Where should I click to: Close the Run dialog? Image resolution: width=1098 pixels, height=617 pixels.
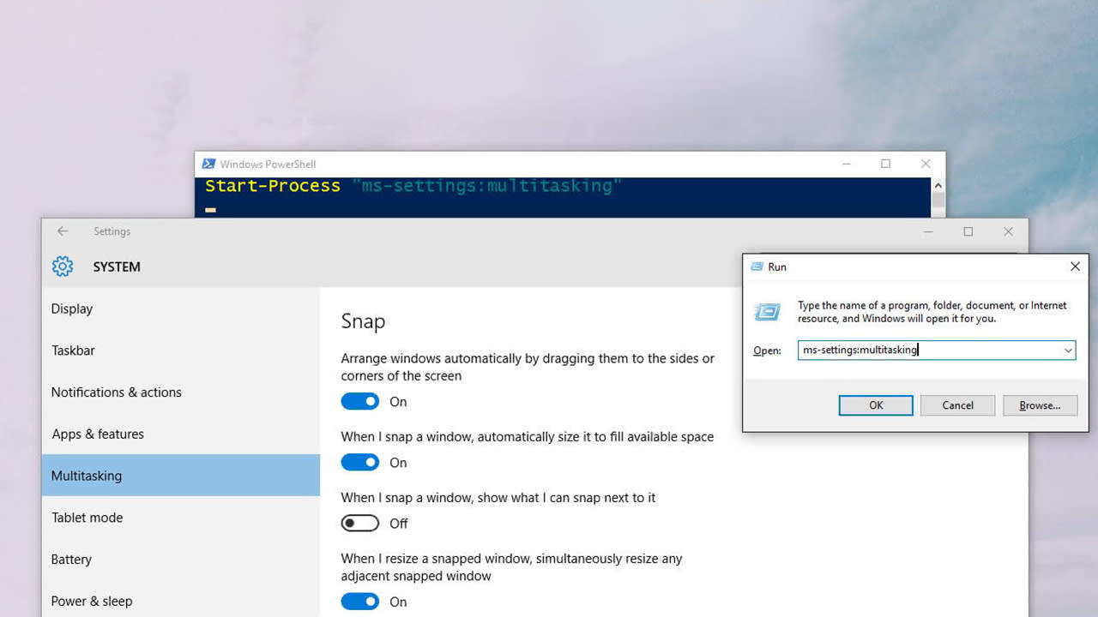point(1075,267)
